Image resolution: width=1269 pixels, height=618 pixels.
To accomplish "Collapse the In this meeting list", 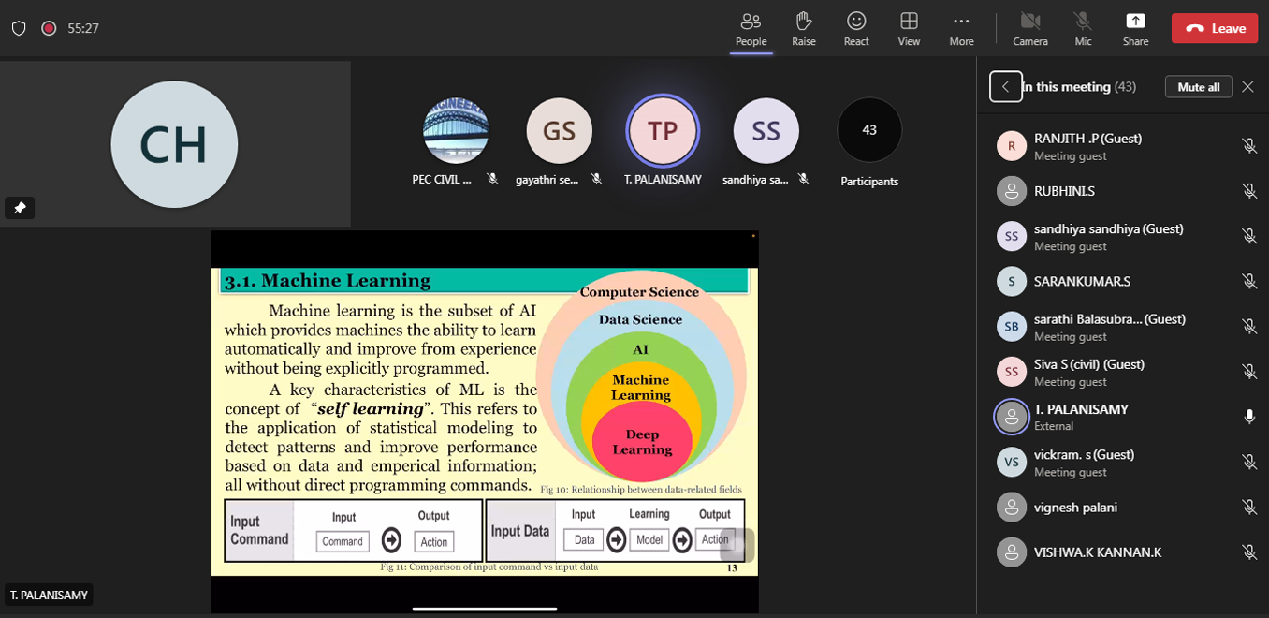I will coord(1005,87).
